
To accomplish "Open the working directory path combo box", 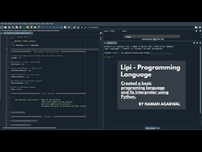I will coord(141,27).
